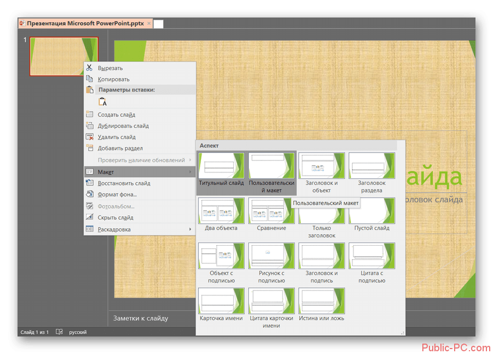Click the Удалить слайд icon
493x354 pixels.
(x=90, y=137)
